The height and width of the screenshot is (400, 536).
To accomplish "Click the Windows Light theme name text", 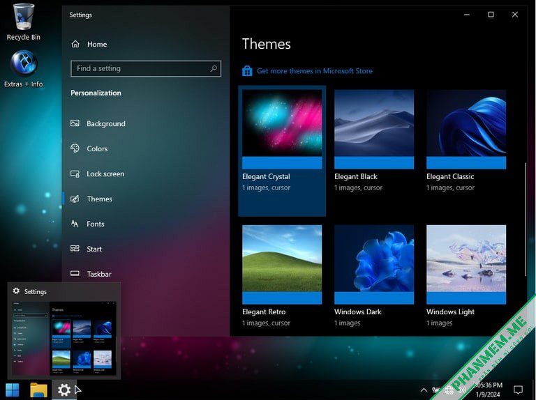I will 450,311.
